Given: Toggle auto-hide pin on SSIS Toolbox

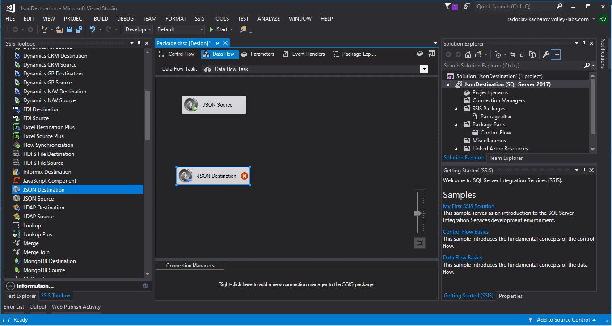Looking at the screenshot, I should (x=139, y=43).
